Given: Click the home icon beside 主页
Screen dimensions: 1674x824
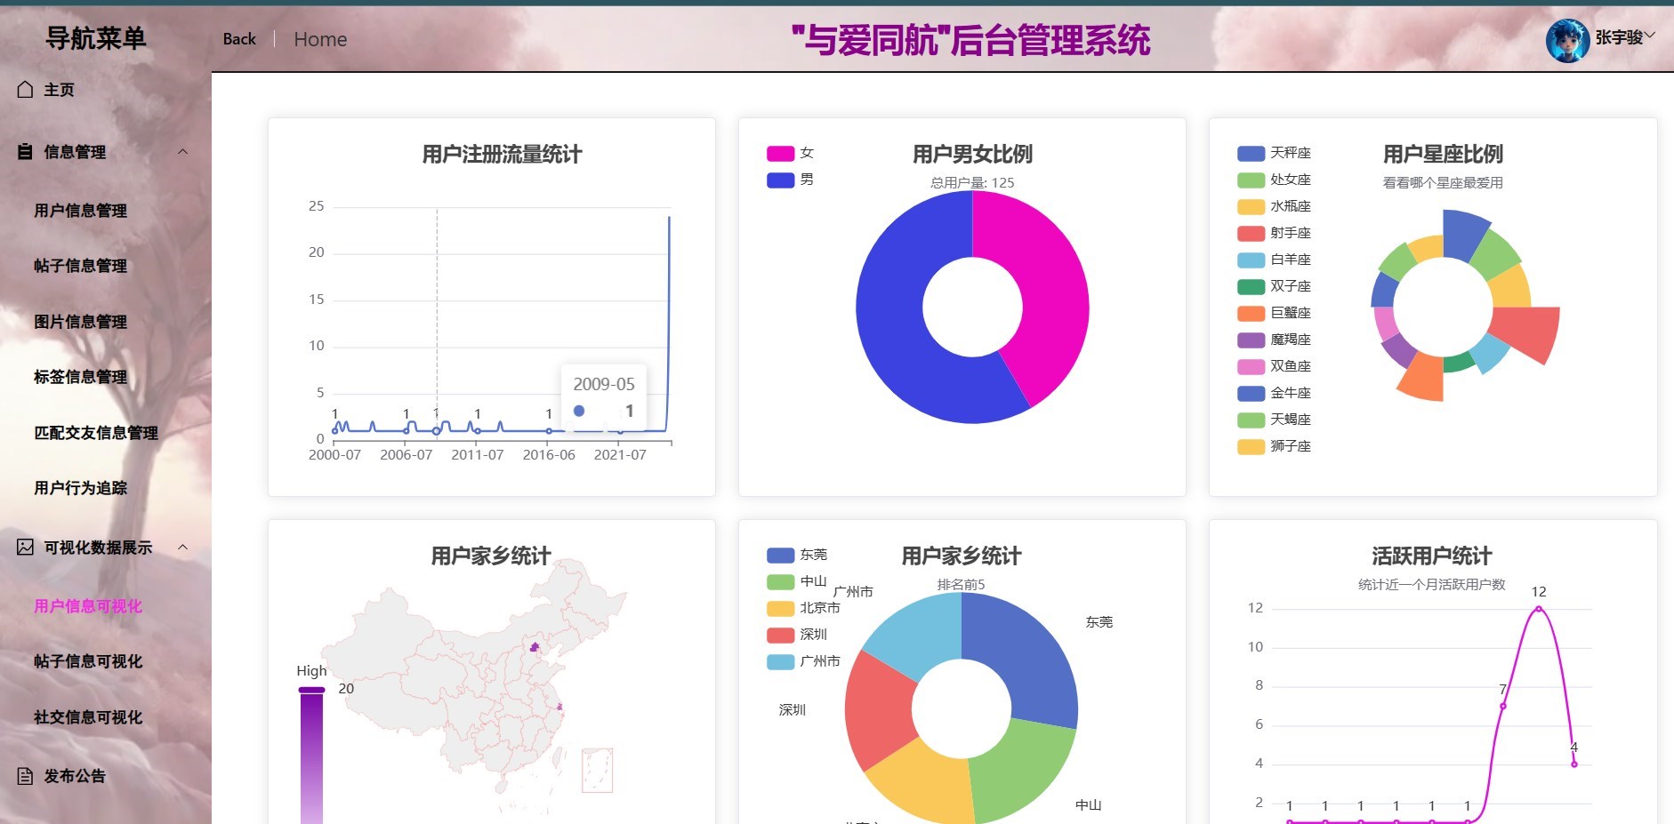Looking at the screenshot, I should pyautogui.click(x=25, y=90).
